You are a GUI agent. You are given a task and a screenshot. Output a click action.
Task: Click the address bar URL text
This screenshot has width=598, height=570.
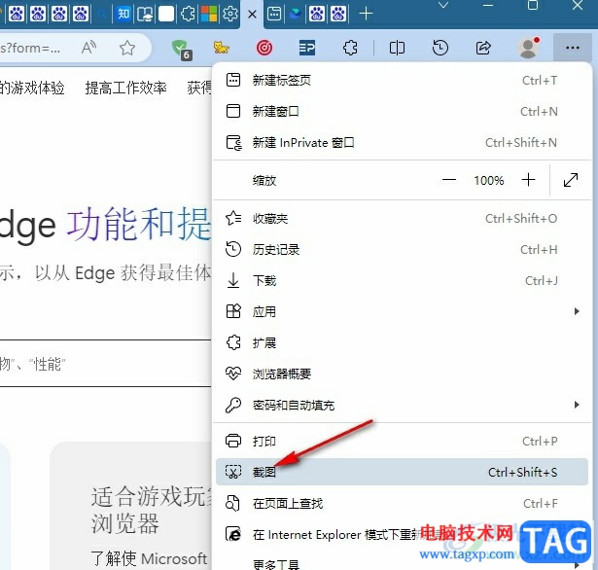point(30,49)
